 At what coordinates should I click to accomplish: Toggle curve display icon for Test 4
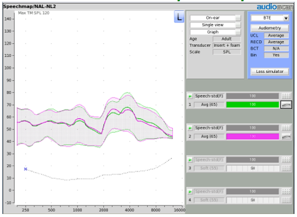286,200
